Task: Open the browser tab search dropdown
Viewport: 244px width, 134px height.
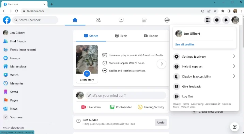Action: (x=215, y=2)
